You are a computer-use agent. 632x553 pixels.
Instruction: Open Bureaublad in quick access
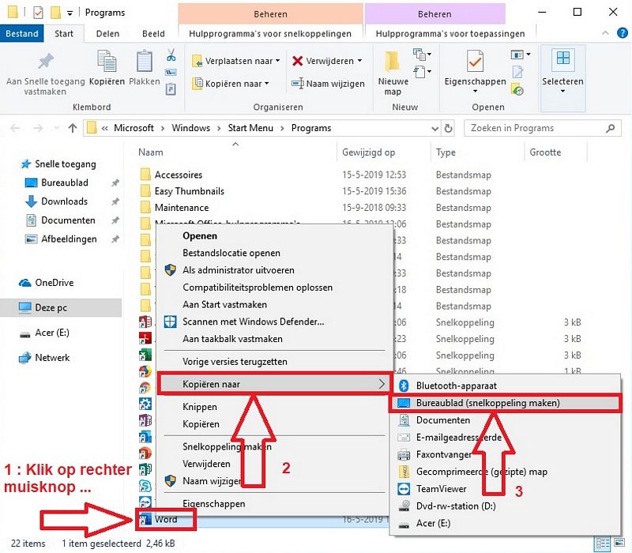click(x=65, y=182)
